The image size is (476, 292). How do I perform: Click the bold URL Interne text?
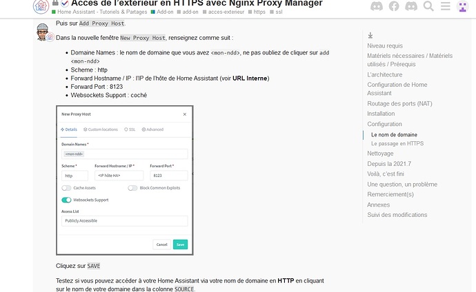250,78
